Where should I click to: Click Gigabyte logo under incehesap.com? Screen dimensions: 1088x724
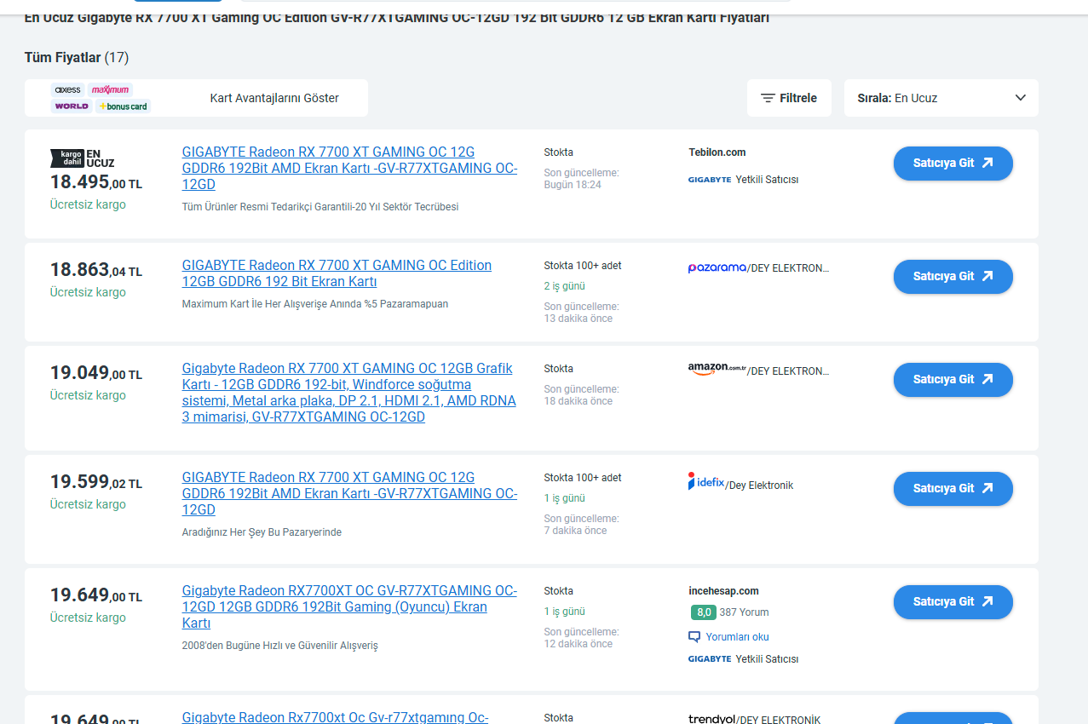(x=710, y=659)
